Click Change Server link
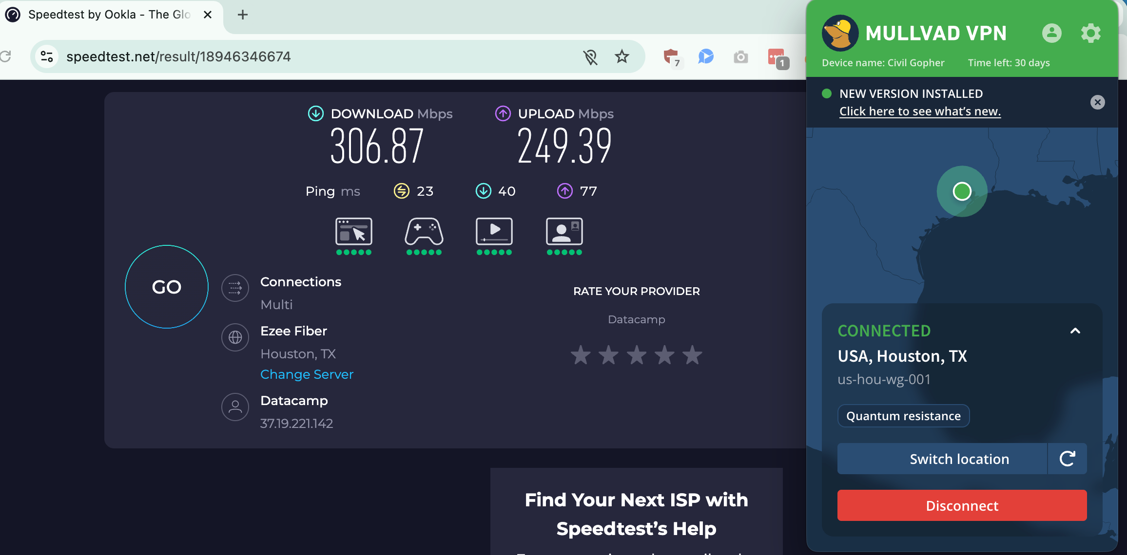The image size is (1127, 555). 307,374
